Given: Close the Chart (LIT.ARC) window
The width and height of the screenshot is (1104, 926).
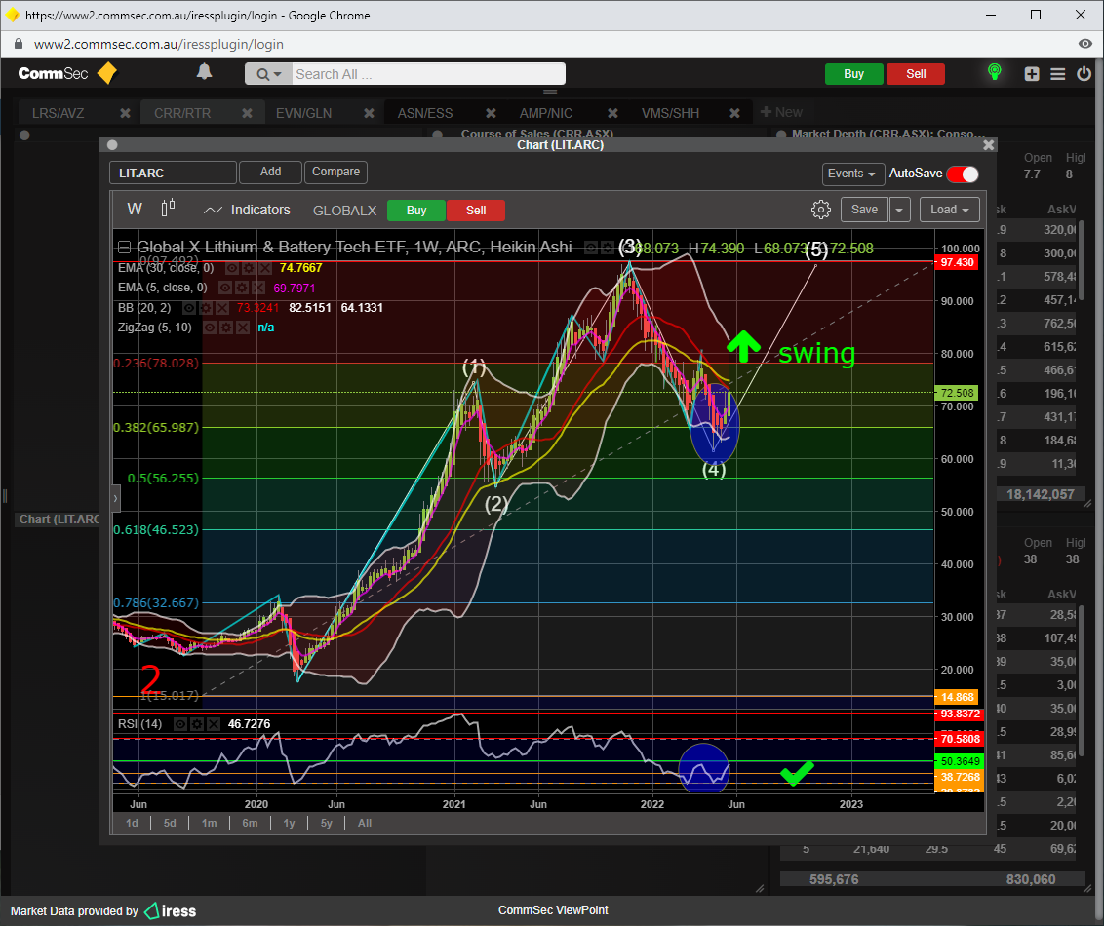Looking at the screenshot, I should [989, 145].
